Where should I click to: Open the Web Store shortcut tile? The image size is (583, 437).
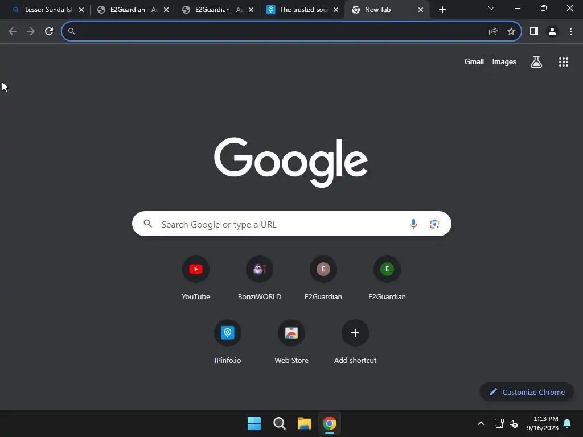[x=291, y=342]
